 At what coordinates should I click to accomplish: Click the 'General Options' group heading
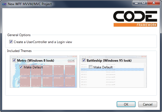click(19, 35)
